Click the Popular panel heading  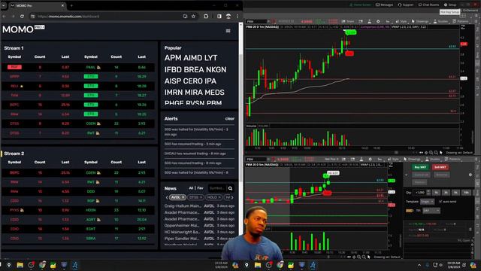(x=173, y=48)
